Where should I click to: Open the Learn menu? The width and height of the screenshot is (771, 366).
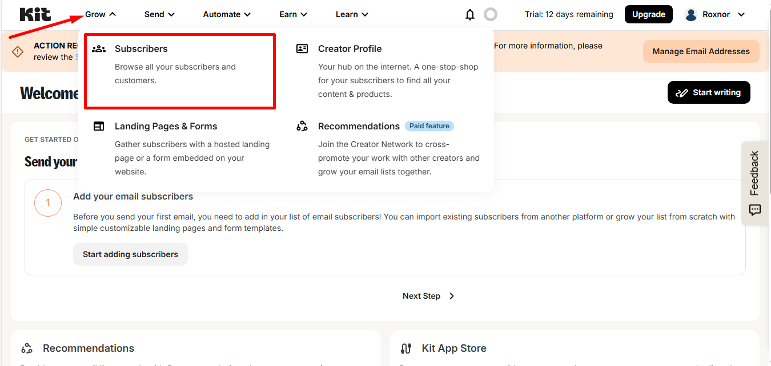click(x=352, y=15)
